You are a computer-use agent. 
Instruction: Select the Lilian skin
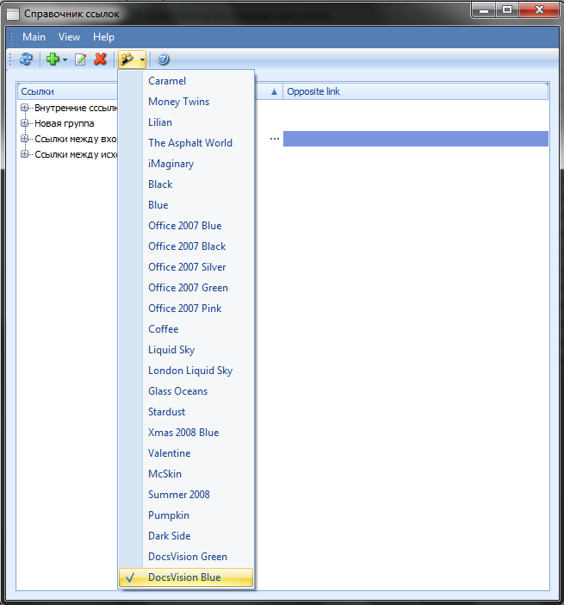point(186,122)
